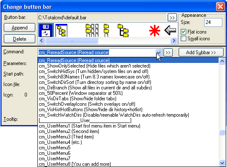Select cm_UserMenu1 entry
Viewport: 227px width, 167px height.
coord(128,126)
